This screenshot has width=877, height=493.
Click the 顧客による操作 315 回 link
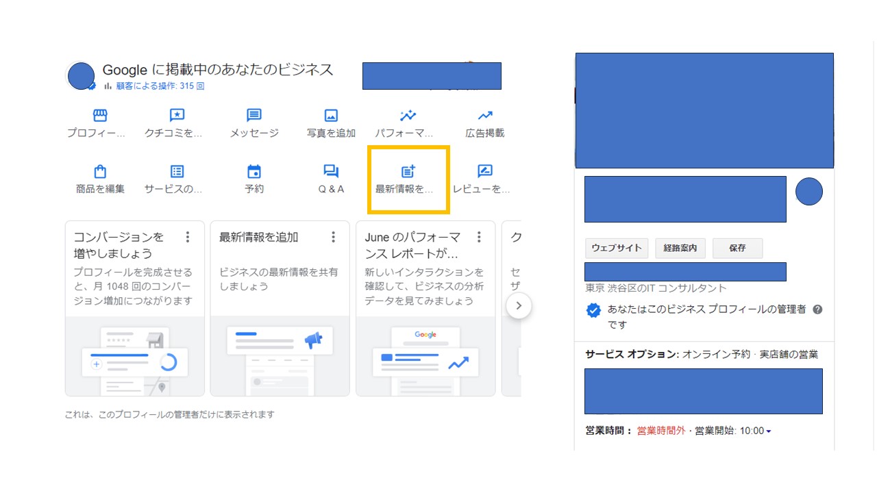pos(160,86)
